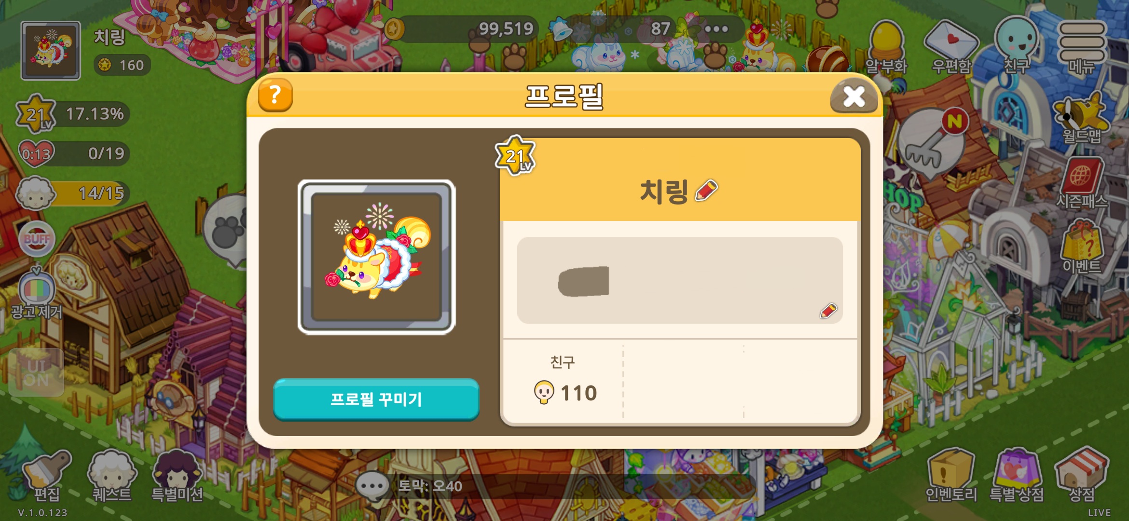Open the help question mark icon

[275, 95]
